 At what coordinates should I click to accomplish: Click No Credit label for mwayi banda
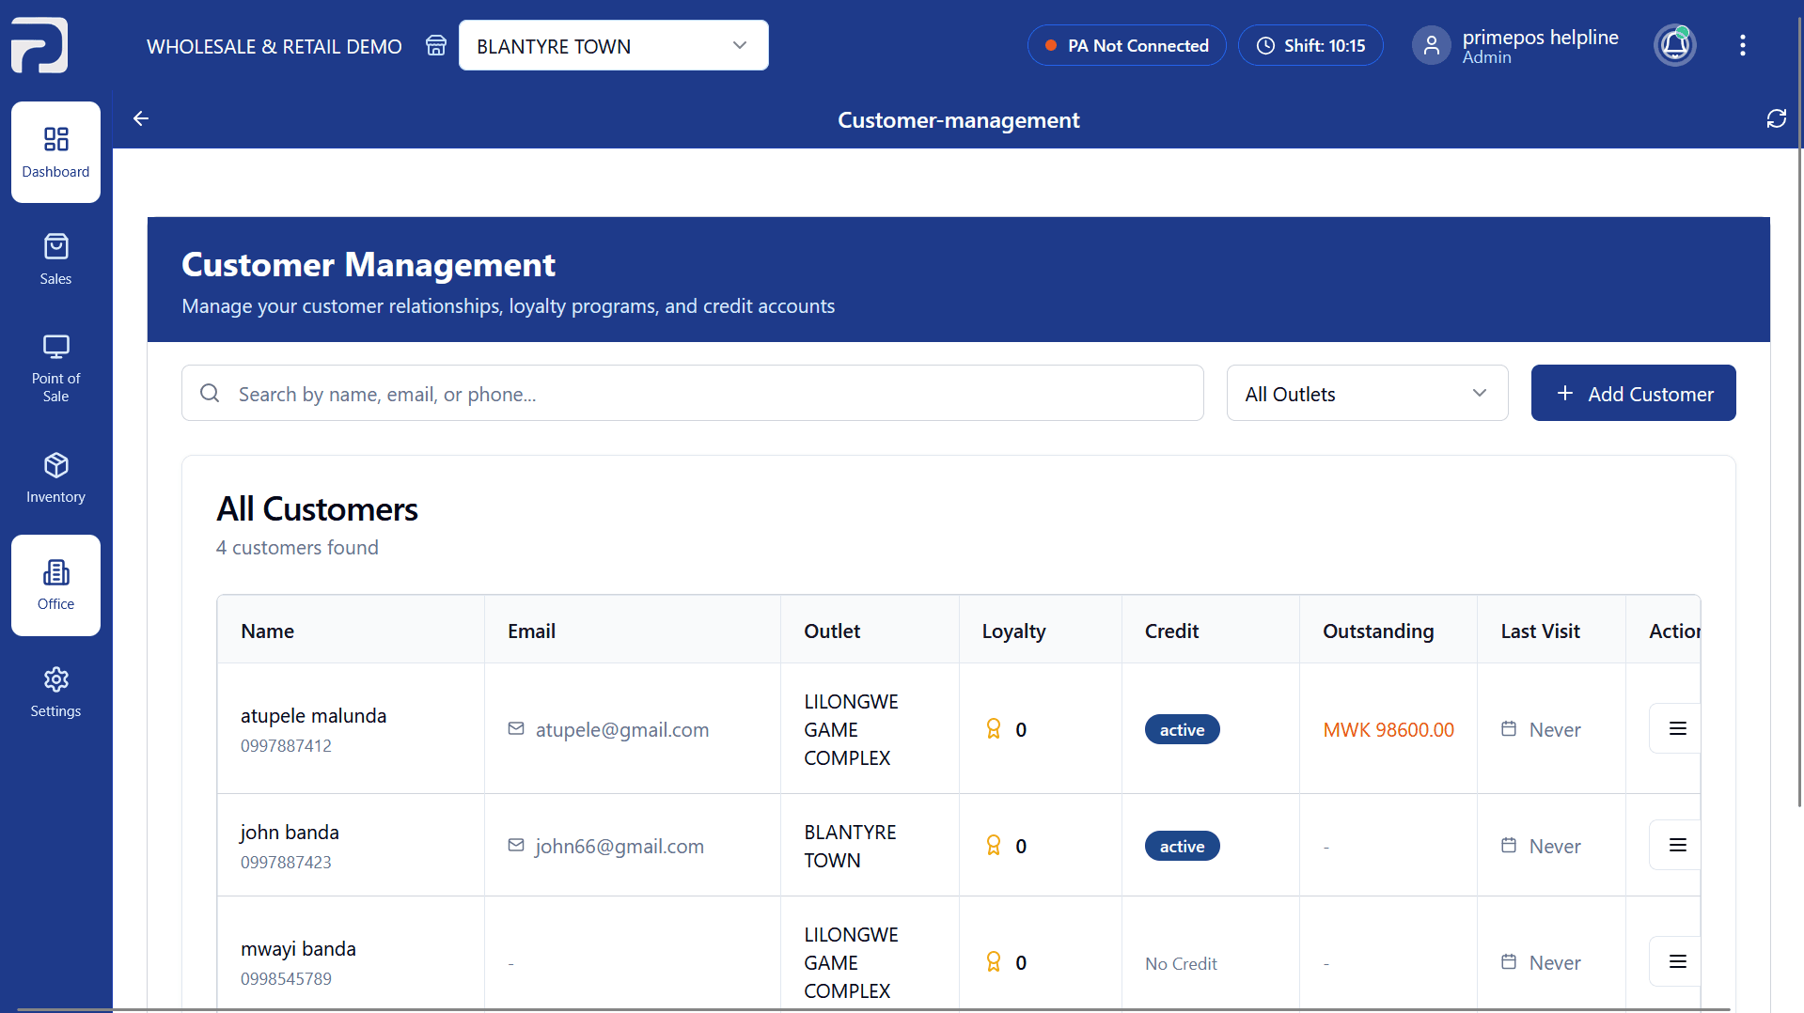pyautogui.click(x=1181, y=963)
